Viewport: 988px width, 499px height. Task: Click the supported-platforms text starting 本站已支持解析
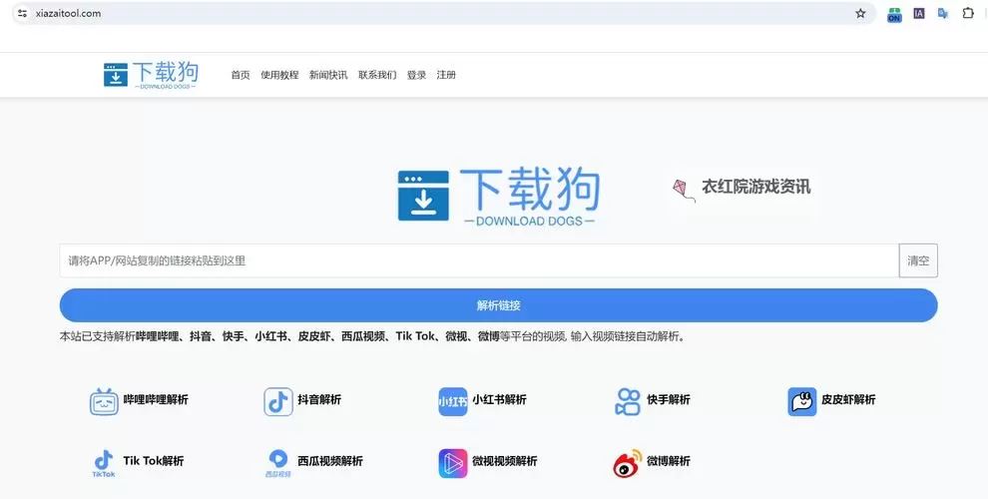click(x=372, y=336)
